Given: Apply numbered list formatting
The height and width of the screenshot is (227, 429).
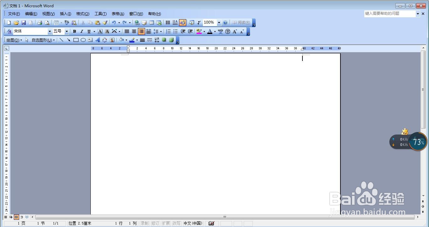Looking at the screenshot, I should coord(168,31).
